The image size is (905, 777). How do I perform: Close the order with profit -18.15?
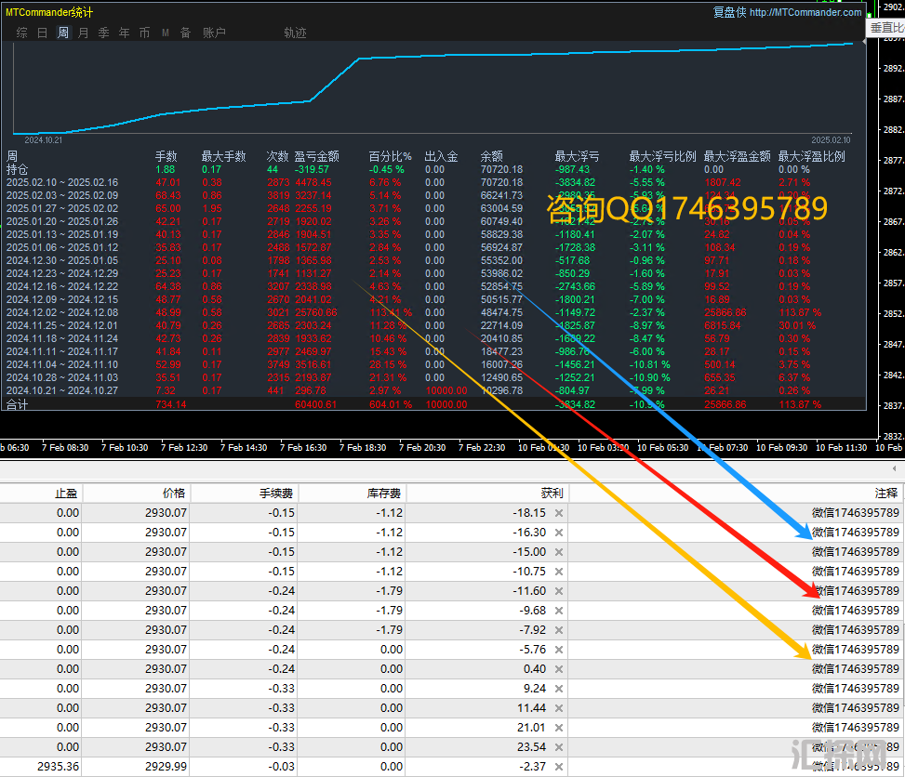click(559, 513)
